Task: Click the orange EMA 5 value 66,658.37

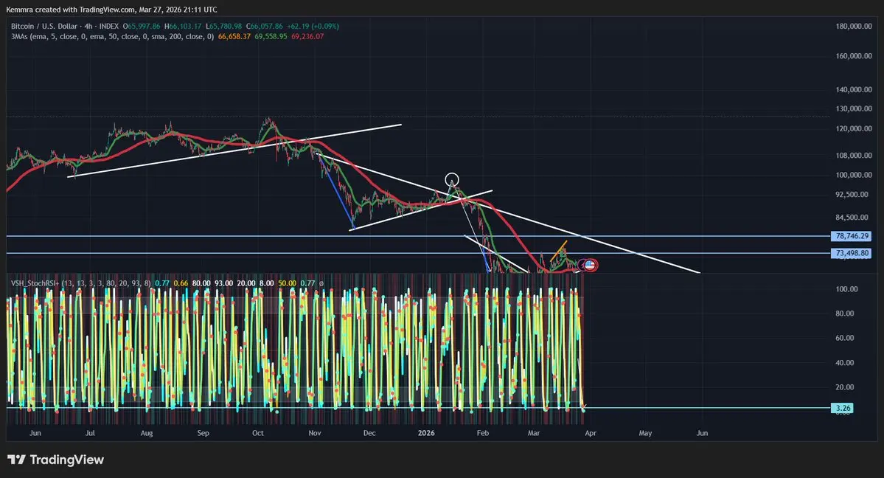Action: pos(234,36)
